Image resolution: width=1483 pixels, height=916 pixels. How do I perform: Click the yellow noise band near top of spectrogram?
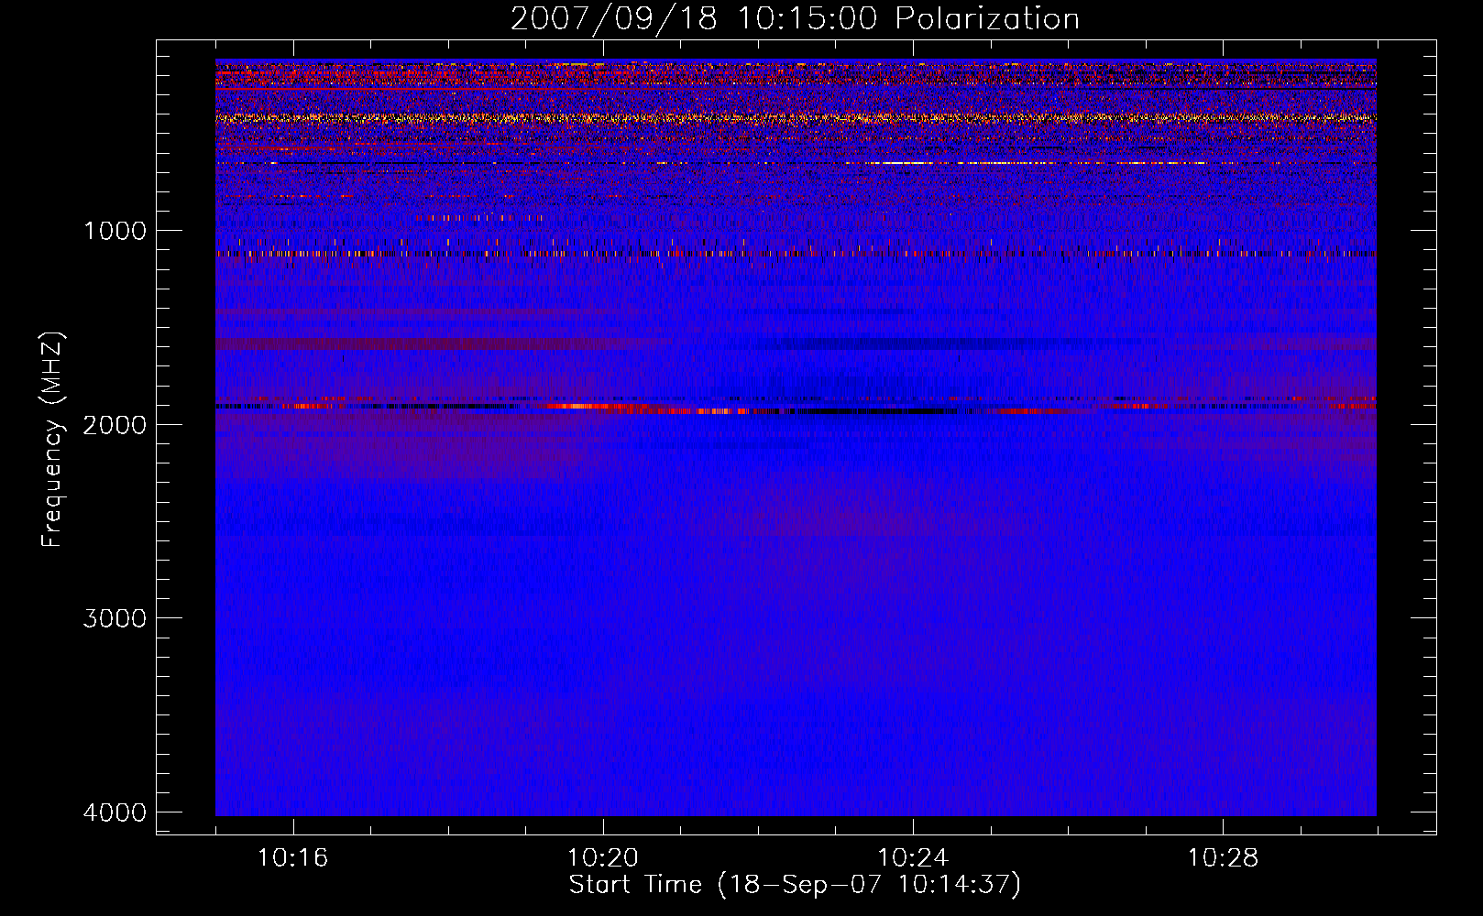[796, 117]
